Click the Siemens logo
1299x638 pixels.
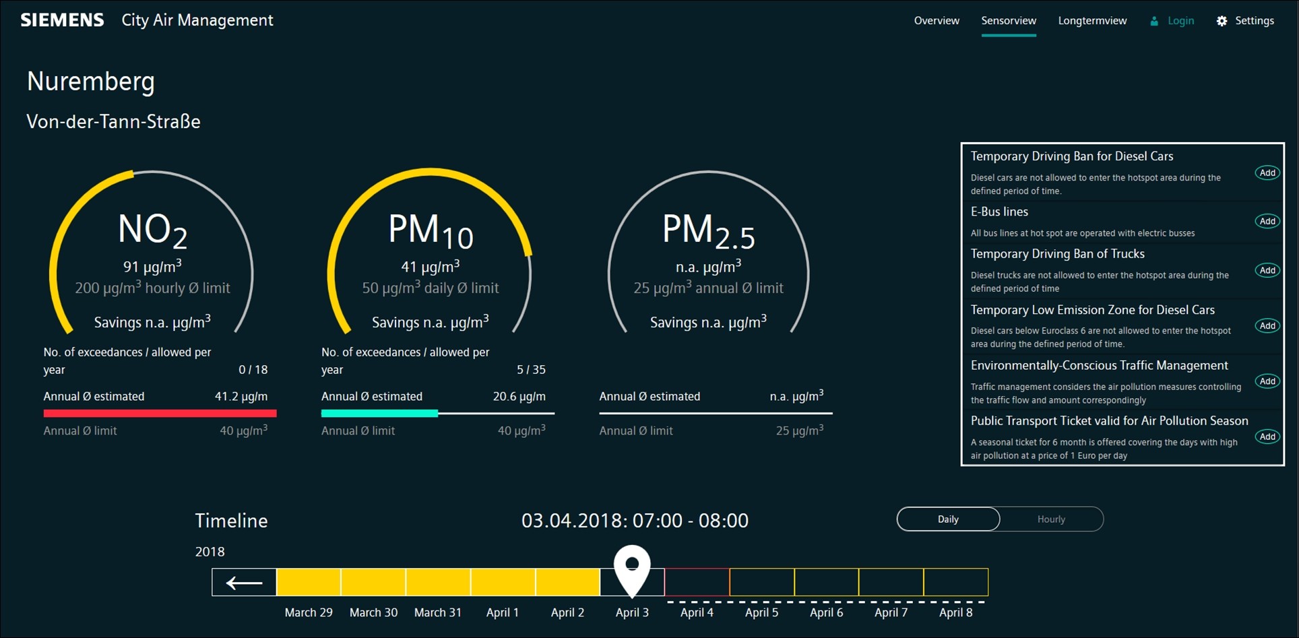(62, 20)
